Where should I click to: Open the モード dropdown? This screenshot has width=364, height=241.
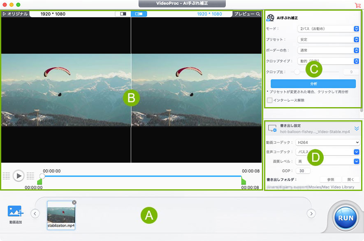click(328, 29)
